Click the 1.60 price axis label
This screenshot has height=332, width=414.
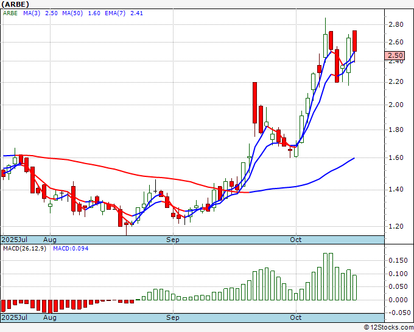396,157
